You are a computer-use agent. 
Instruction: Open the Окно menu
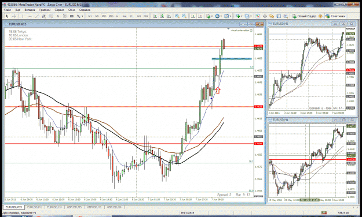[x=72, y=10]
